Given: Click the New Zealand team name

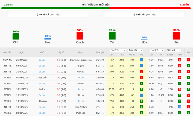Looking at the screenshot, I should [81, 107].
